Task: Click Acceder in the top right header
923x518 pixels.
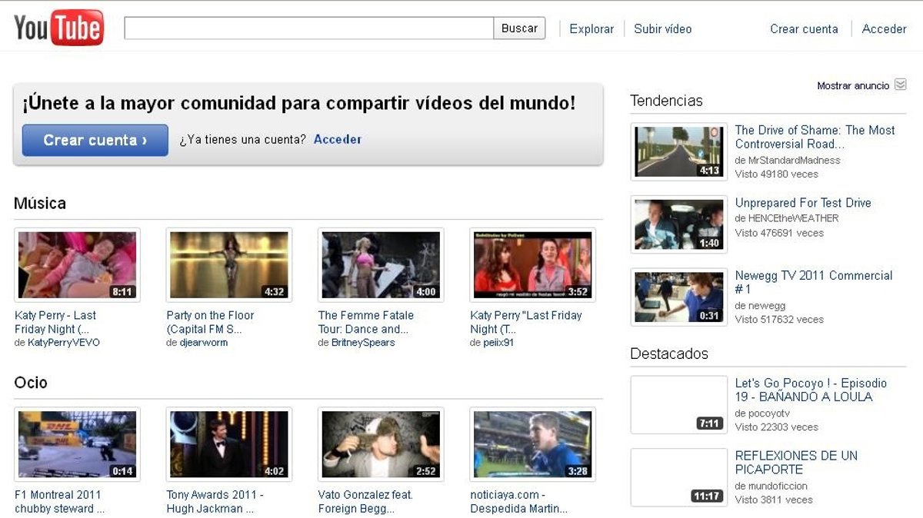Action: [884, 29]
